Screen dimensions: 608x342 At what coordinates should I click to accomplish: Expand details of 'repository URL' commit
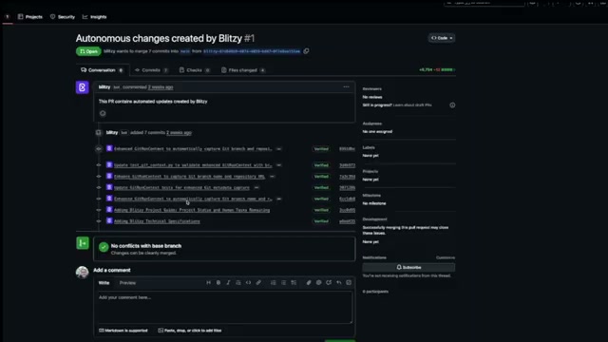[x=273, y=177]
